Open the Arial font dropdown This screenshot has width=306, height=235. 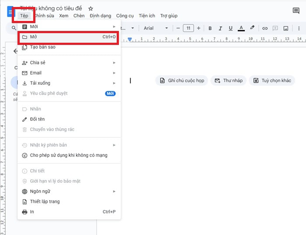155,28
